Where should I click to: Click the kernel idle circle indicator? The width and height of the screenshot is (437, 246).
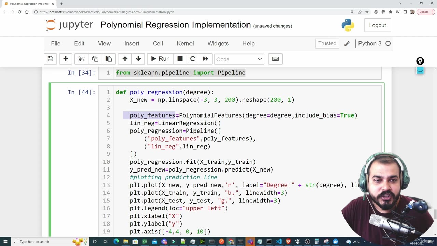click(388, 43)
